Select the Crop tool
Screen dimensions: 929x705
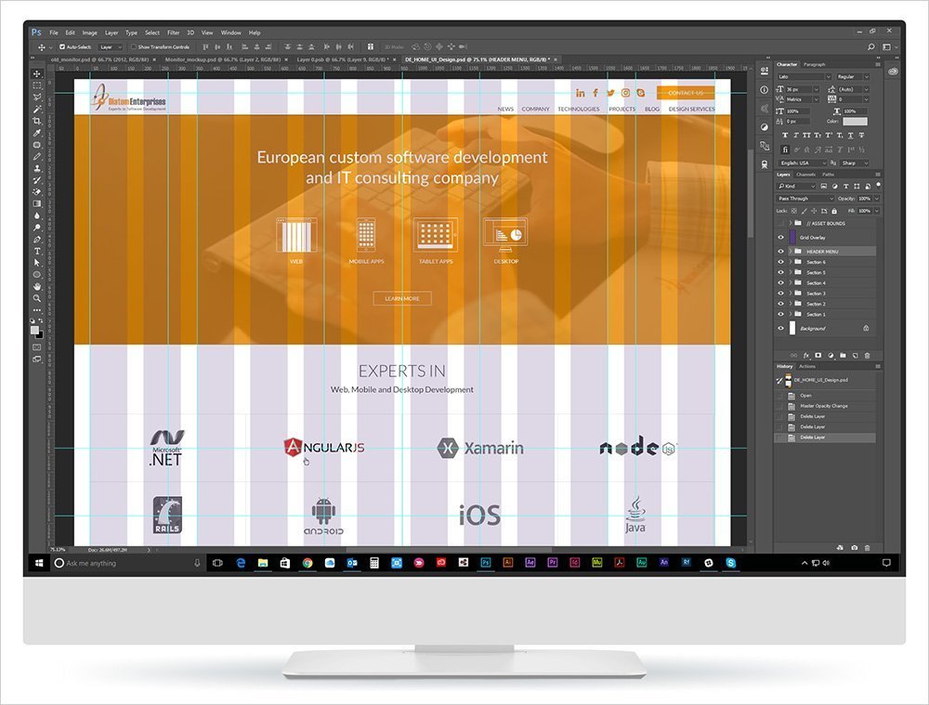tap(37, 121)
